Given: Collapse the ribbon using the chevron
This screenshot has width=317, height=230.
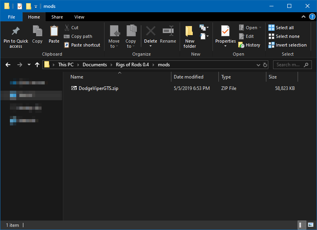Looking at the screenshot, I should coord(304,17).
